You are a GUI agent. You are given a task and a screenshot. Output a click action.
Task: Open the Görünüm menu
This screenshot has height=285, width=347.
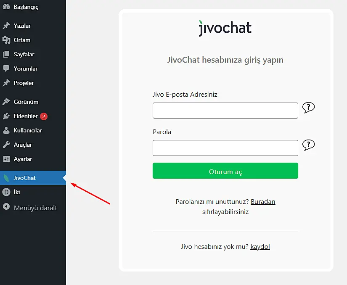33,102
